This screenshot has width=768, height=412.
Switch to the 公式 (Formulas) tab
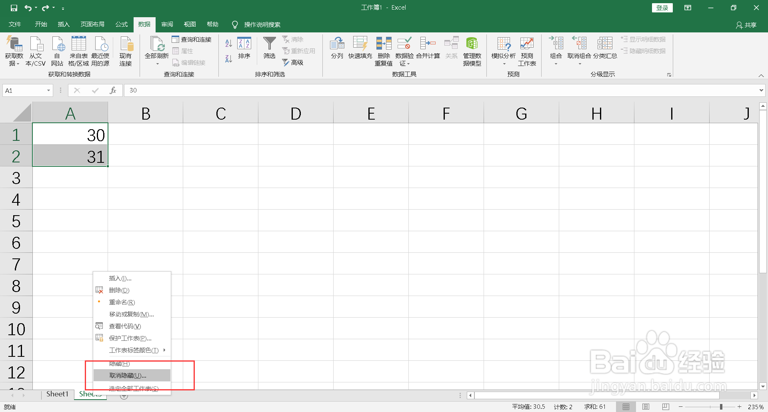pyautogui.click(x=122, y=24)
